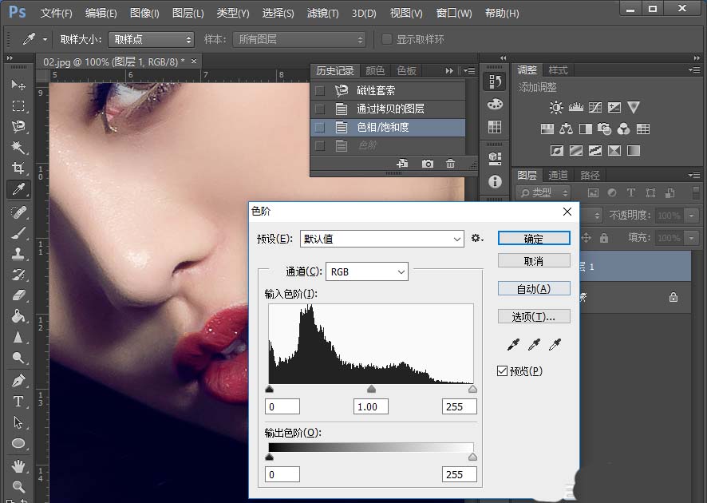Select the Horizontal Type tool
The image size is (707, 503).
(18, 402)
